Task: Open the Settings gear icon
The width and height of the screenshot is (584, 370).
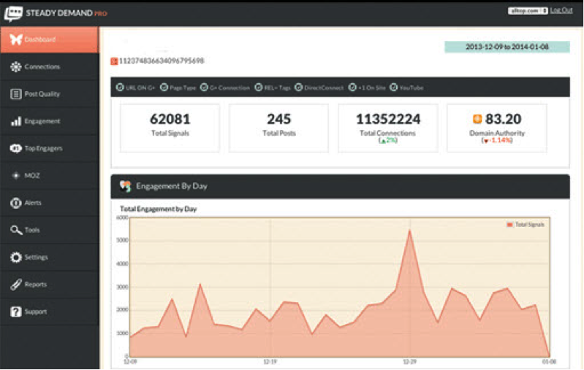Action: 15,257
